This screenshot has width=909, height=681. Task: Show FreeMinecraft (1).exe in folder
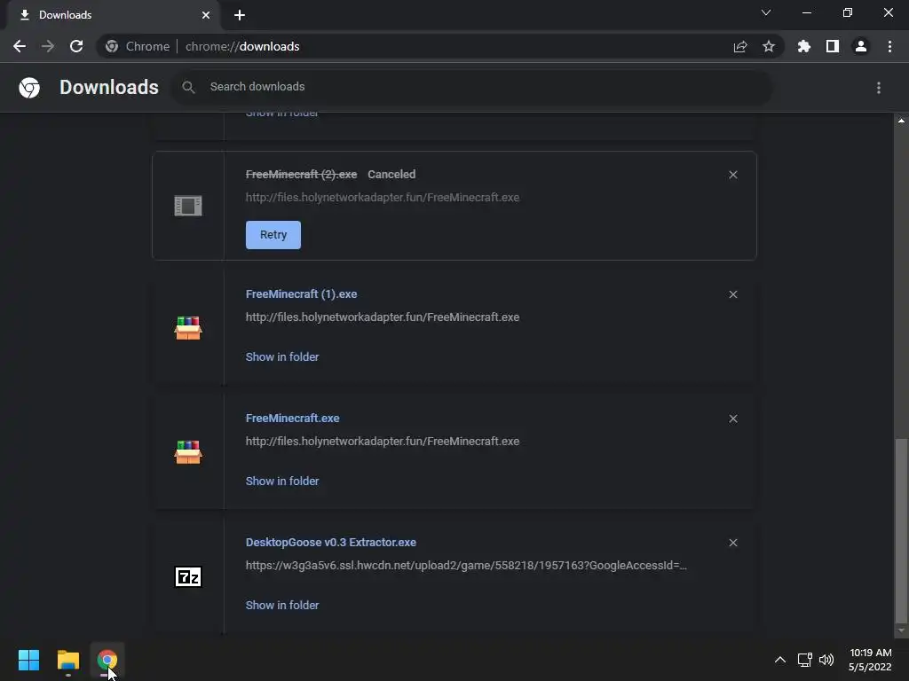[282, 357]
